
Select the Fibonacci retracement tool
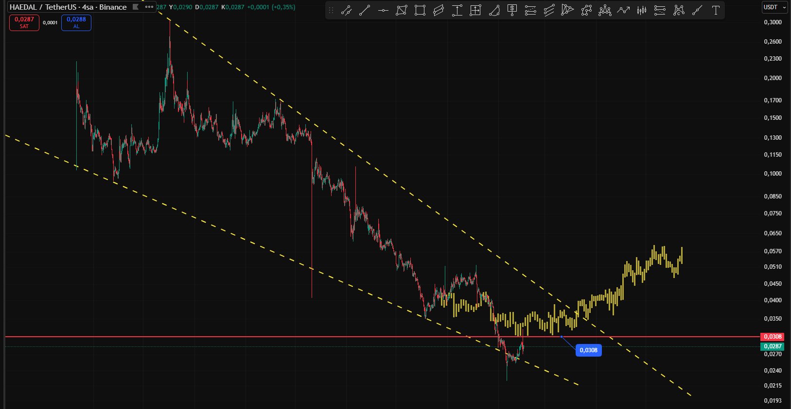point(531,10)
